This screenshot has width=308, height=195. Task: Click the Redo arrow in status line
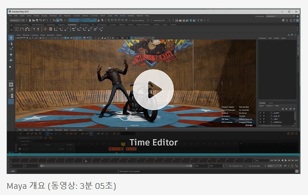coord(44,20)
